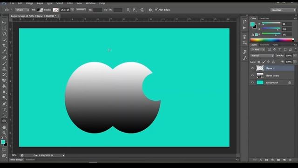Click the color spectrum ramp
The width and height of the screenshot is (298, 168).
(x=272, y=40)
